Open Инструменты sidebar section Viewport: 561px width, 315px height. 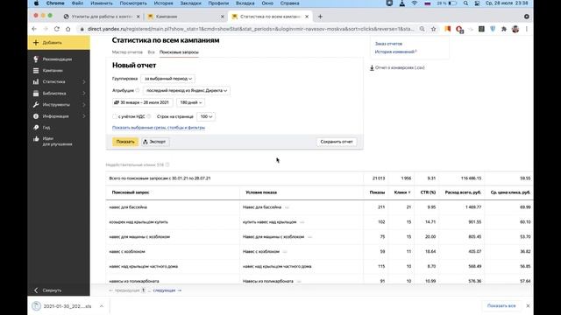[x=56, y=105]
